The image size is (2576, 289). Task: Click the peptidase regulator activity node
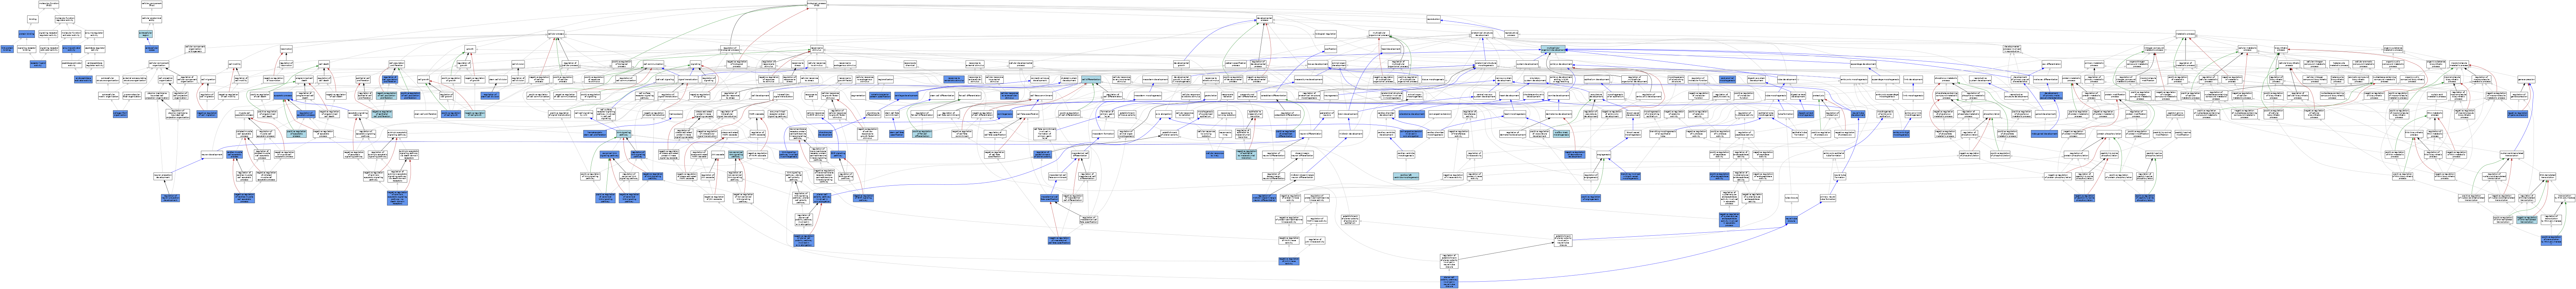click(x=95, y=49)
